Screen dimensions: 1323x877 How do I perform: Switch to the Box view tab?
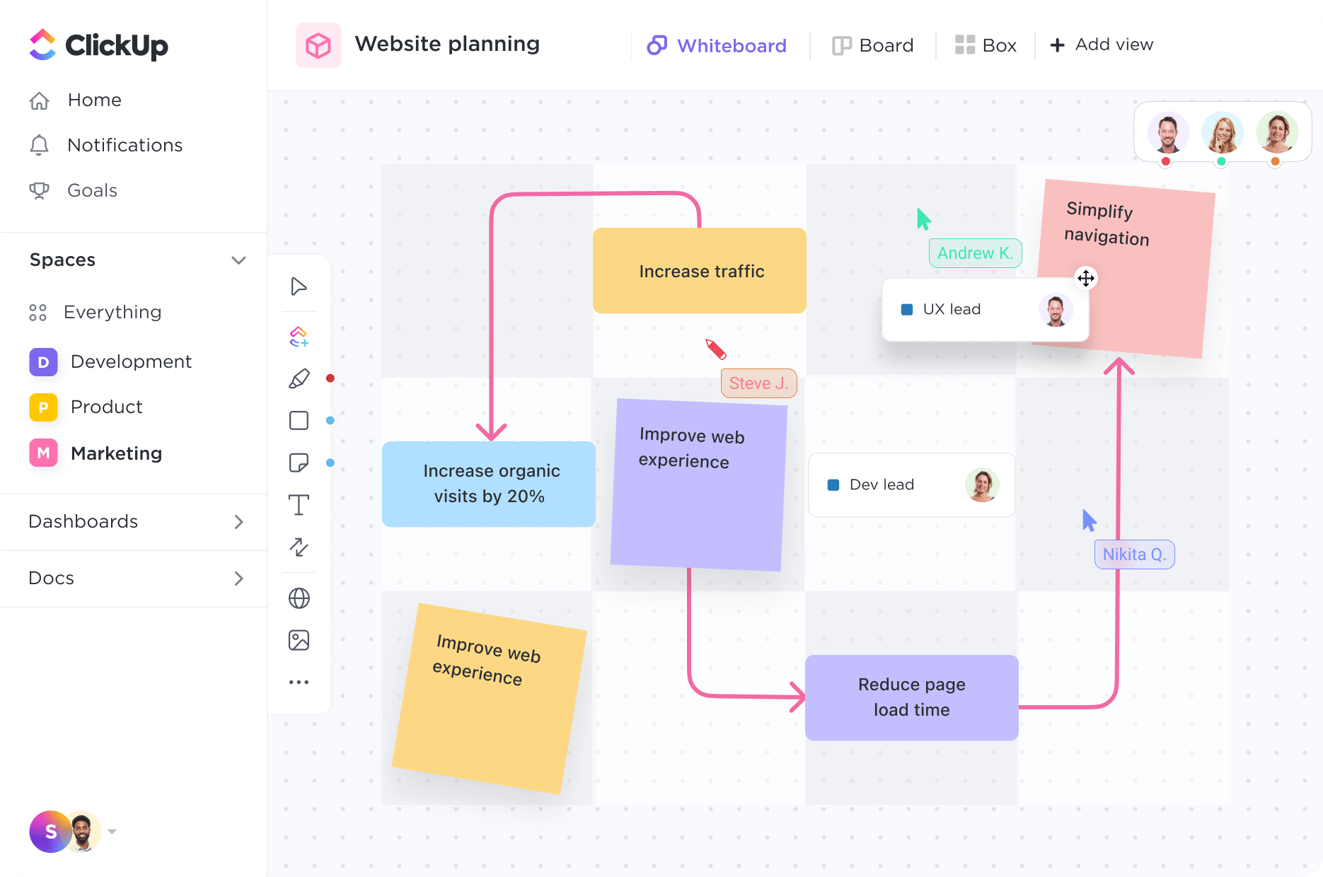point(986,45)
